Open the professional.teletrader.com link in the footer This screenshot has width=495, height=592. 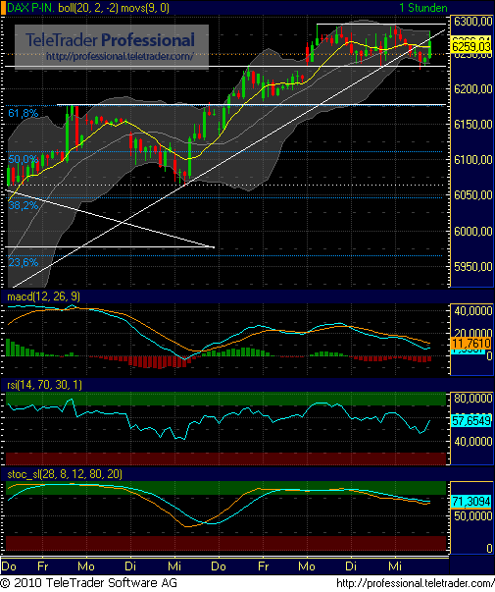pyautogui.click(x=415, y=583)
